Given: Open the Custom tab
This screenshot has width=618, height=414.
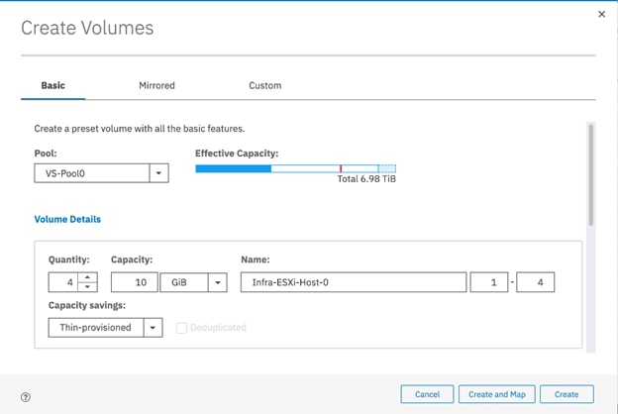Looking at the screenshot, I should pyautogui.click(x=264, y=85).
